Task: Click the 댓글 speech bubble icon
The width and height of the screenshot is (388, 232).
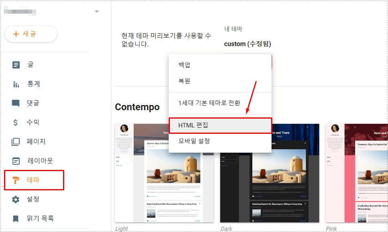Action: tap(16, 103)
